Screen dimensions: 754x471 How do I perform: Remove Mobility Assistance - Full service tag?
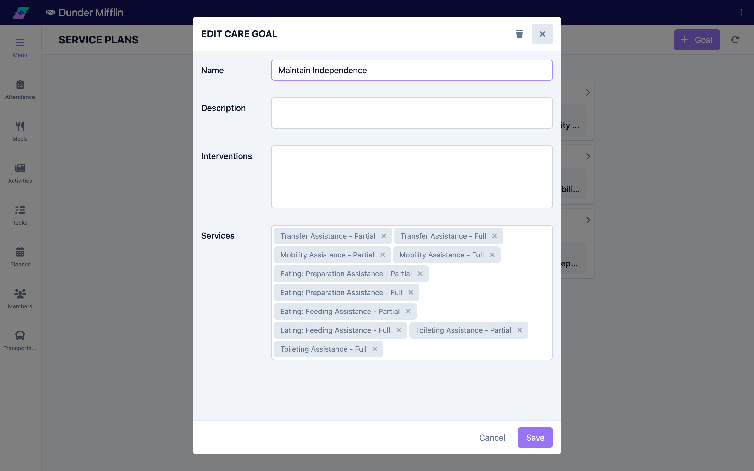point(492,255)
